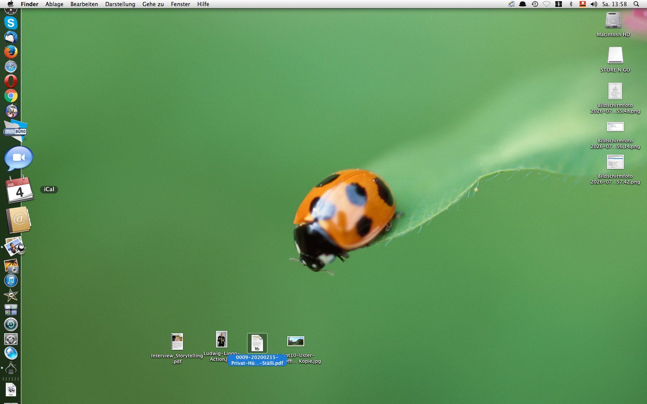Select Bildschirmfoto ending 56.14.png
The height and width of the screenshot is (404, 647).
coord(615,127)
